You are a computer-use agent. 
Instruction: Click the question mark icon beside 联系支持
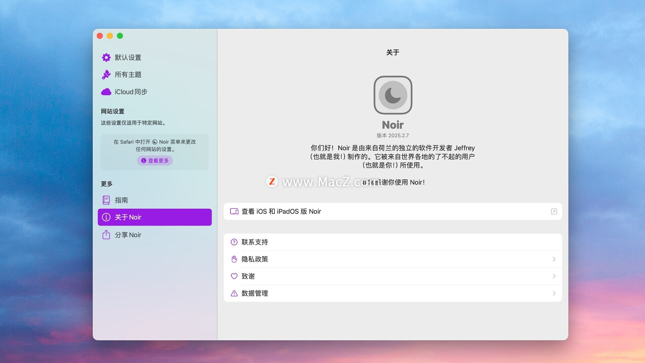tap(234, 242)
